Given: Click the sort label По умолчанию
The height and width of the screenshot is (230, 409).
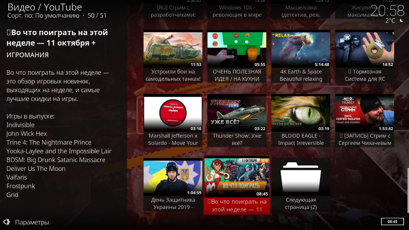Looking at the screenshot, I should coord(57,15).
